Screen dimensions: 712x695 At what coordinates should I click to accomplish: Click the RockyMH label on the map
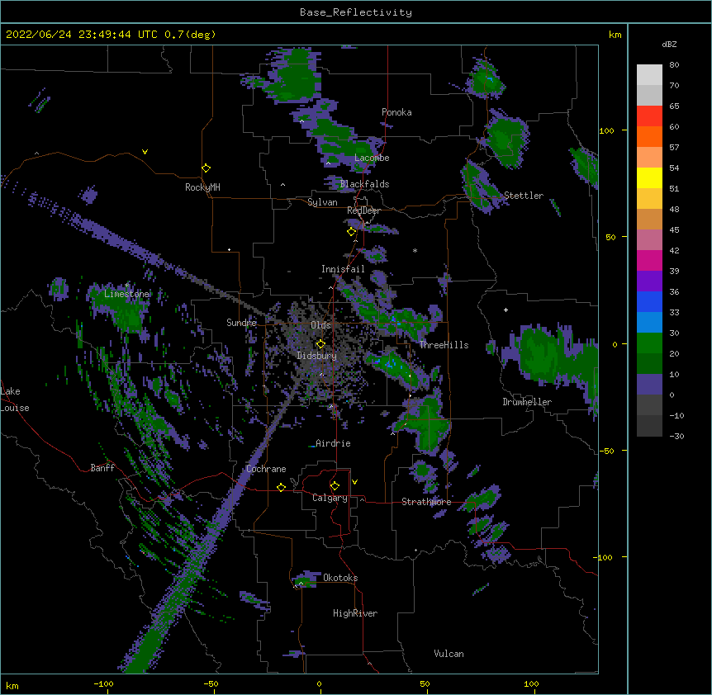[x=202, y=187]
